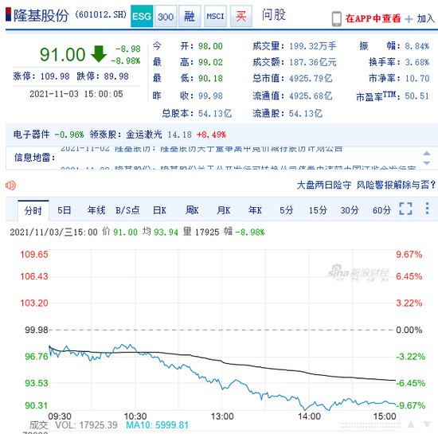Viewport: 438px width, 434px height.
Task: Switch to the 日K tab
Action: 159,210
